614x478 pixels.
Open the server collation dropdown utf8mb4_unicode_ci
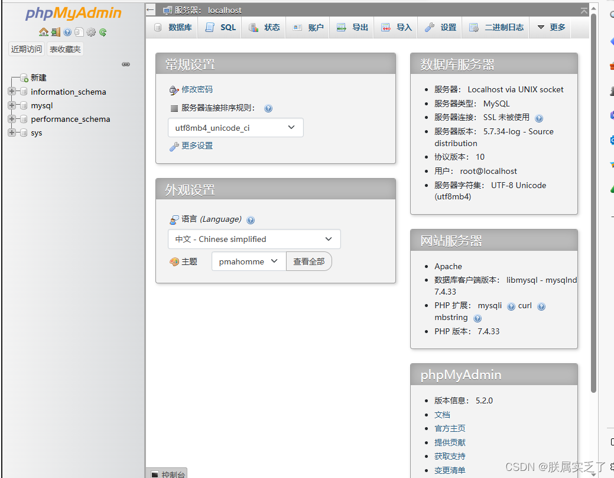click(235, 127)
